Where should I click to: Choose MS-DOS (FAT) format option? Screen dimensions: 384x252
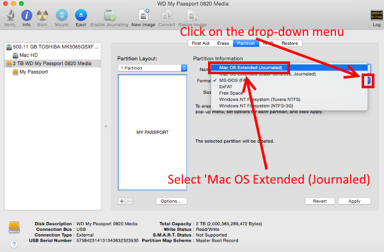click(289, 80)
